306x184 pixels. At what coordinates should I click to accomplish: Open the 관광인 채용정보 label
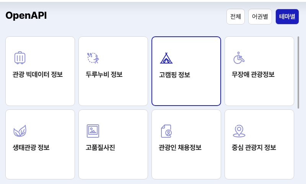pos(180,147)
